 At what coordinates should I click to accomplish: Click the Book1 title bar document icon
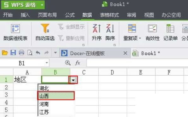[105, 4]
